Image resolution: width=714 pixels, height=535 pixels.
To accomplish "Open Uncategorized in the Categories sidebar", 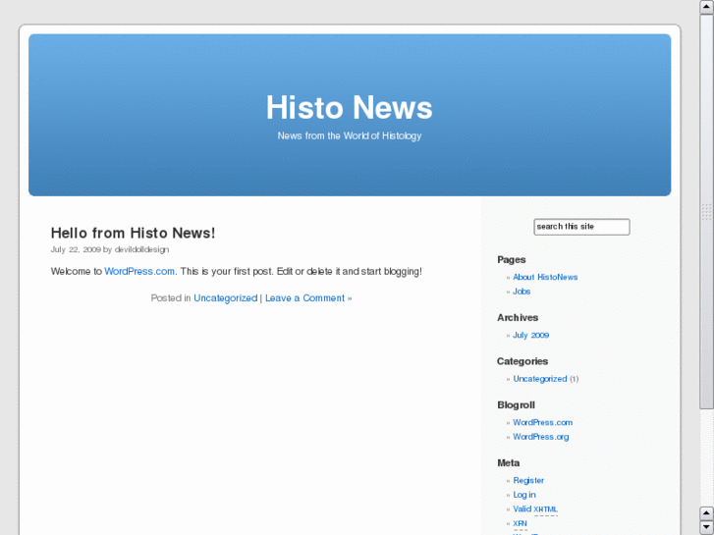I will [x=540, y=379].
